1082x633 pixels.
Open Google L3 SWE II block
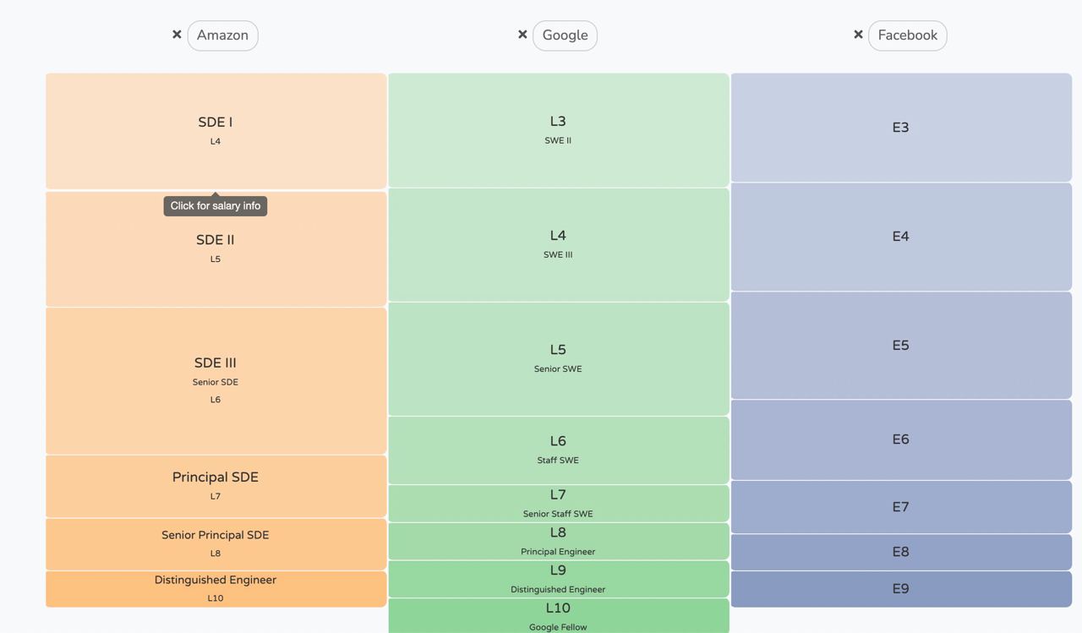coord(559,130)
